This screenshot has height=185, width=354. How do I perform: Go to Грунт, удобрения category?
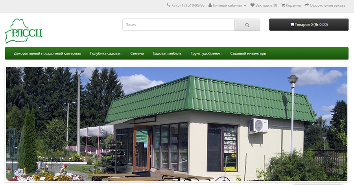click(x=206, y=54)
